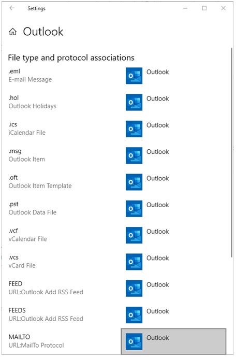The image size is (236, 358).
Task: Click the Outlook icon beside .hol
Action: click(x=134, y=102)
